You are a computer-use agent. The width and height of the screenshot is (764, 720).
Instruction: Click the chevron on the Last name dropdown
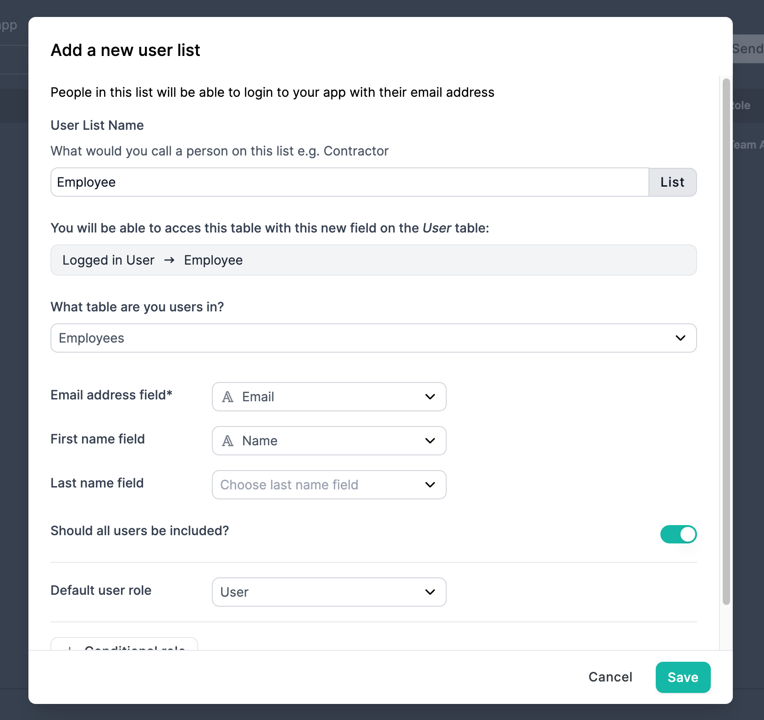click(x=430, y=485)
